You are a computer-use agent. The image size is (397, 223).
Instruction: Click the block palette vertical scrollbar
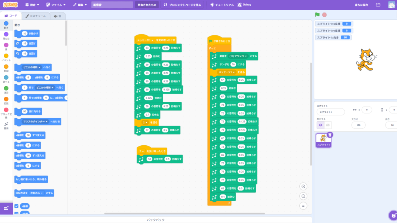coord(66,33)
